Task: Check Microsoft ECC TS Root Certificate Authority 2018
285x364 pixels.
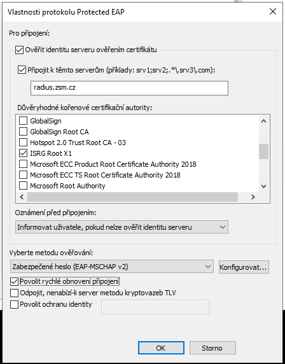Action: [23, 175]
